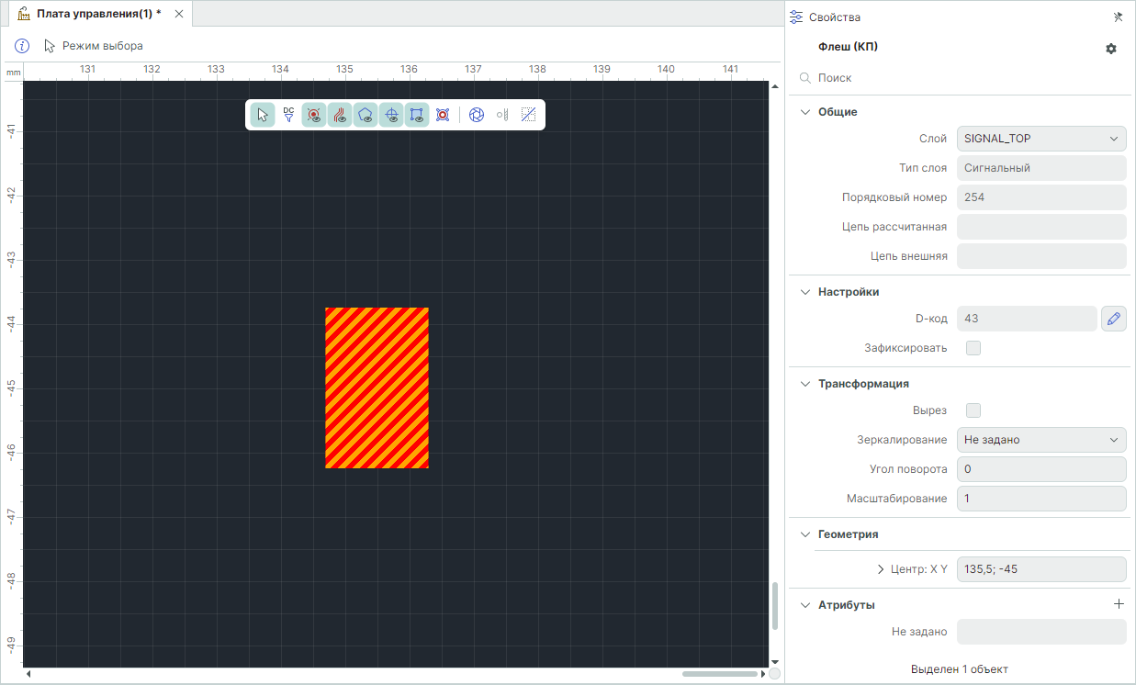Viewport: 1136px width, 685px height.
Task: Expand the Центр: X Y coordinates row
Action: (882, 569)
